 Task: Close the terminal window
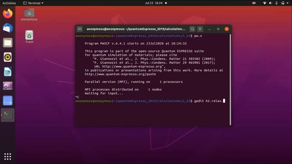pyautogui.click(x=227, y=29)
